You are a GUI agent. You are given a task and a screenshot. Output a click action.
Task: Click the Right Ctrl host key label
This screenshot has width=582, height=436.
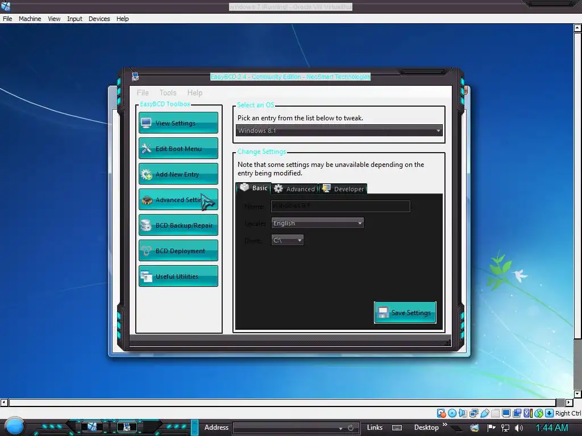click(568, 413)
